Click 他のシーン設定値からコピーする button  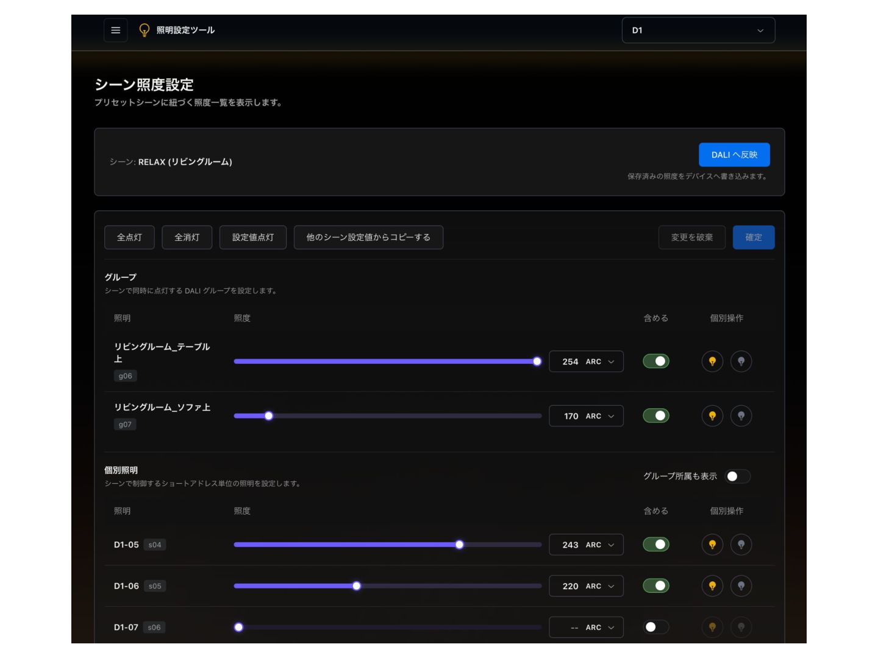coord(368,238)
